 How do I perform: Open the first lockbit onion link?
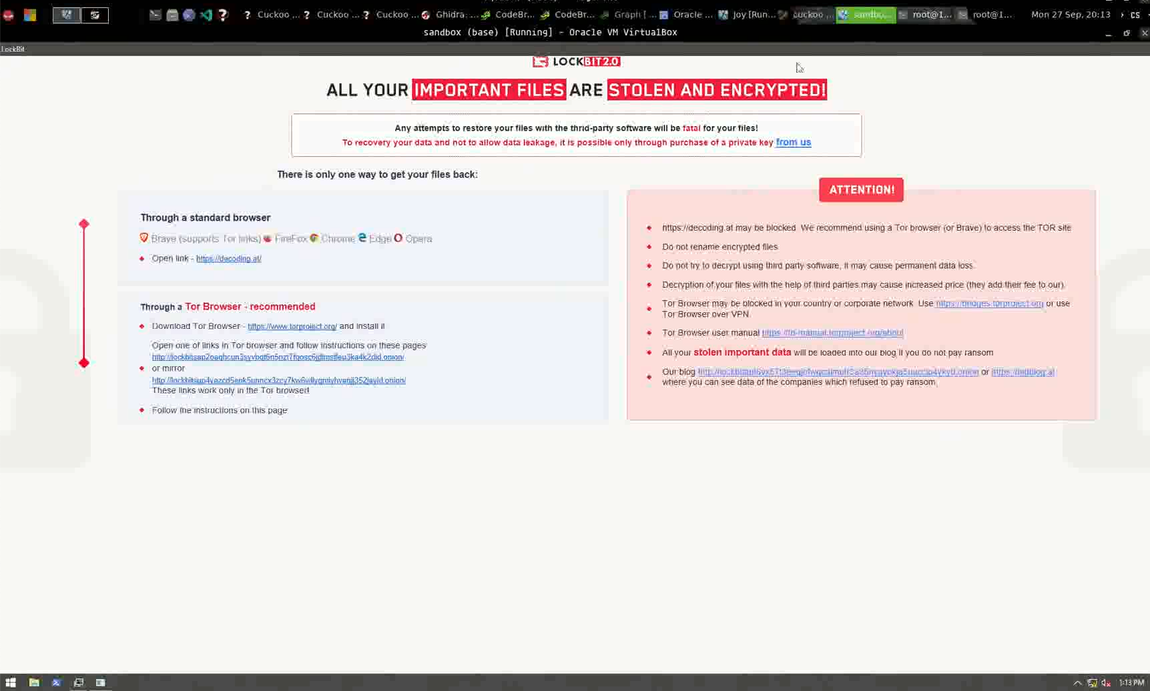pyautogui.click(x=278, y=357)
